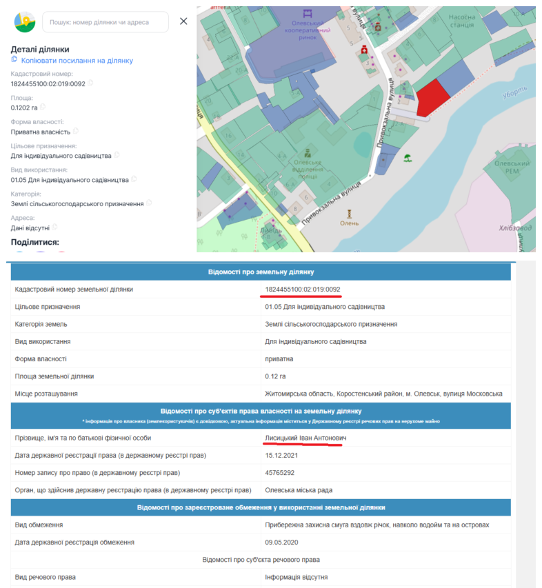Image resolution: width=542 pixels, height=588 pixels.
Task: Click the restriction date '09.05.2020'
Action: point(281,543)
